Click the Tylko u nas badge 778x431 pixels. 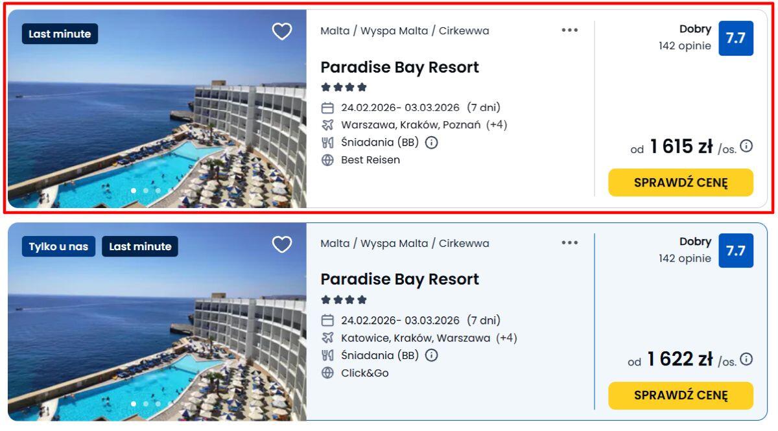(x=58, y=246)
